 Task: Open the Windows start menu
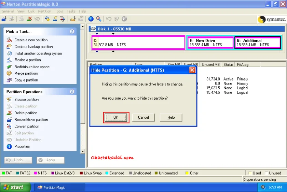point(15,187)
